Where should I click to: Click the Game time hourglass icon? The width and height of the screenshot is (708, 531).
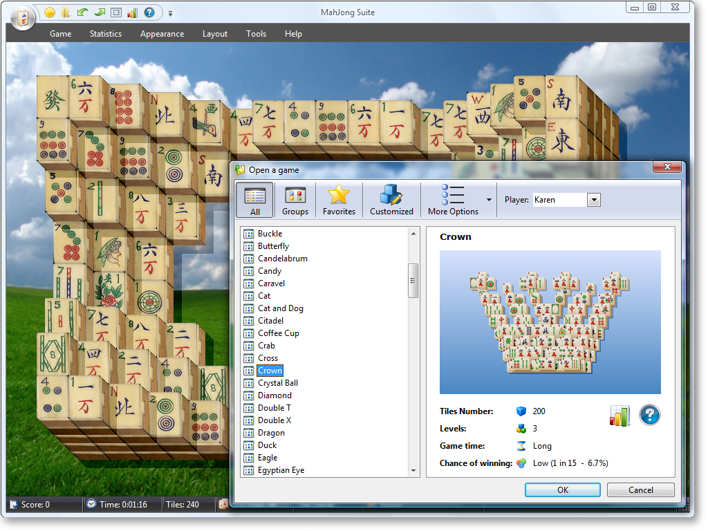pyautogui.click(x=521, y=446)
